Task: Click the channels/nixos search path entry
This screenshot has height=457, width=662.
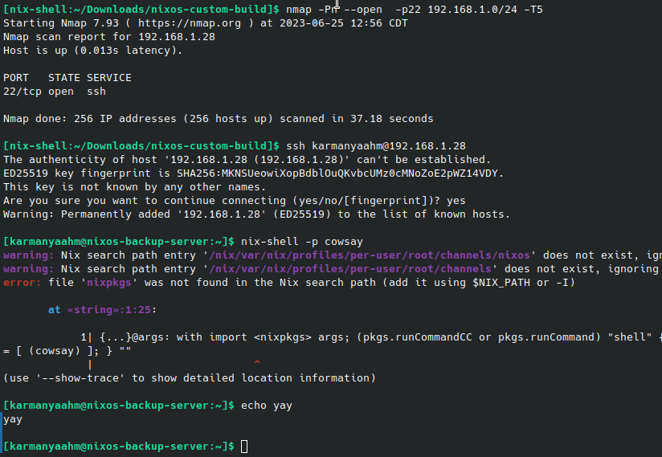Action: (346, 255)
